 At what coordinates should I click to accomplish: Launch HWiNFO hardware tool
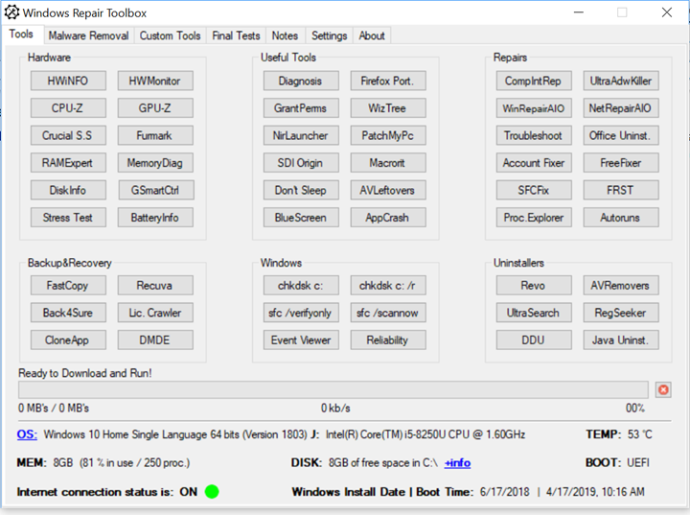[x=68, y=82]
